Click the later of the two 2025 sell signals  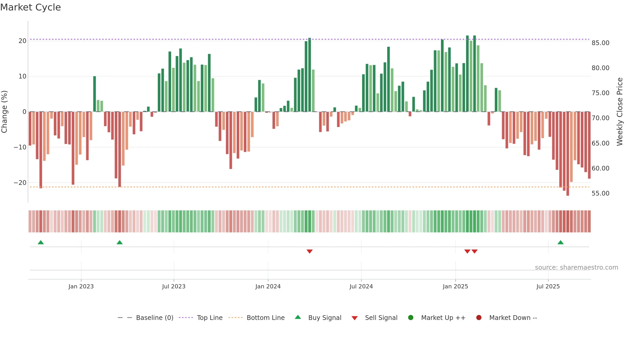475,251
